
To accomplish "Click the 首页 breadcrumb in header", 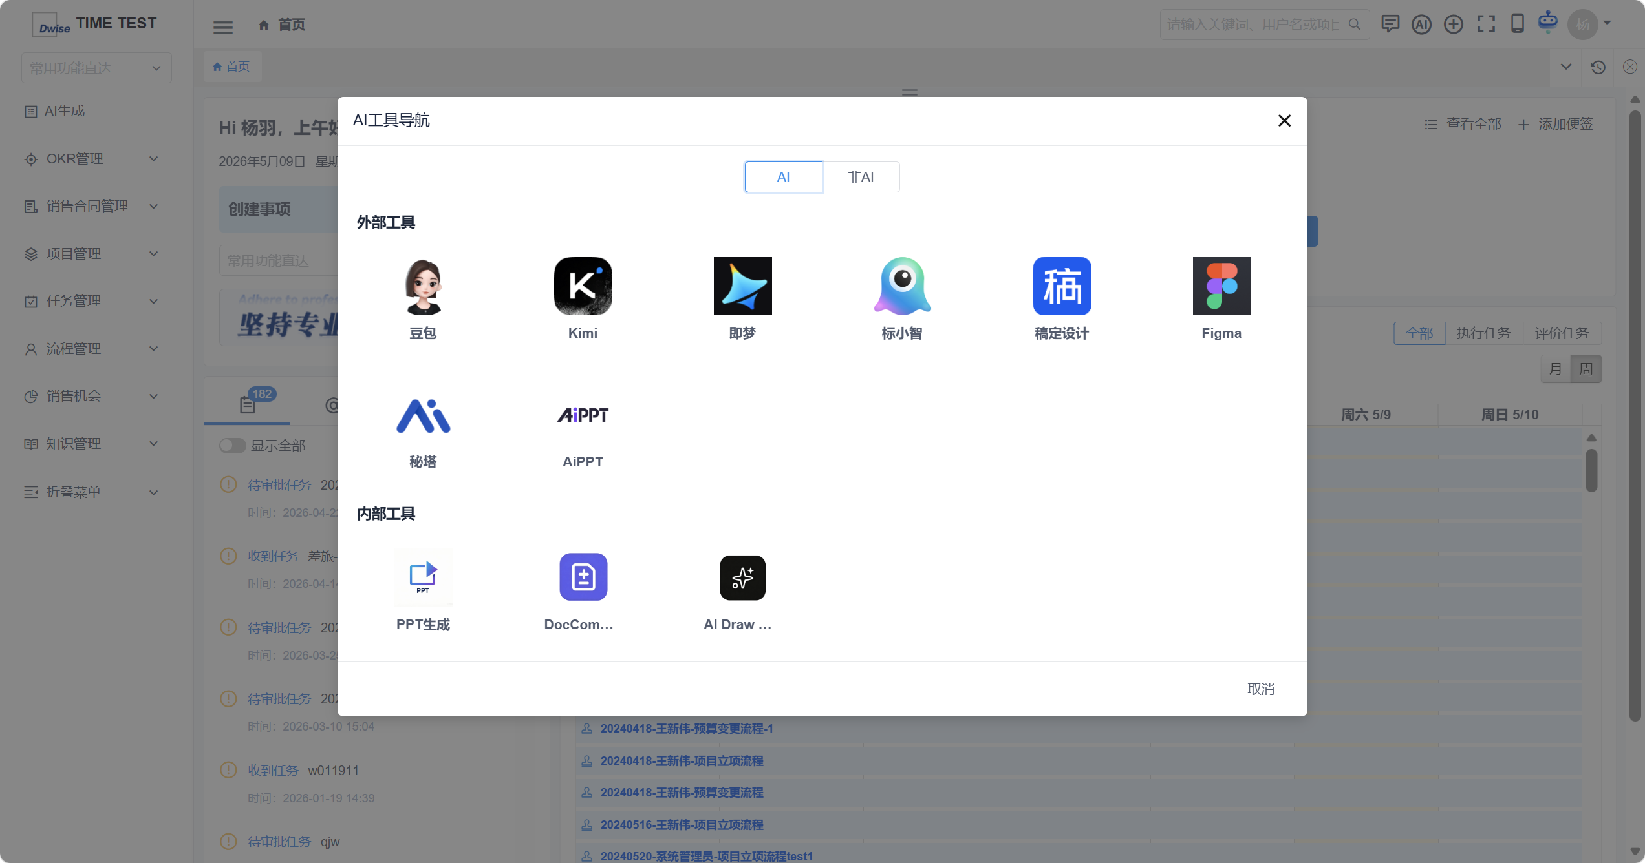I will (x=282, y=25).
